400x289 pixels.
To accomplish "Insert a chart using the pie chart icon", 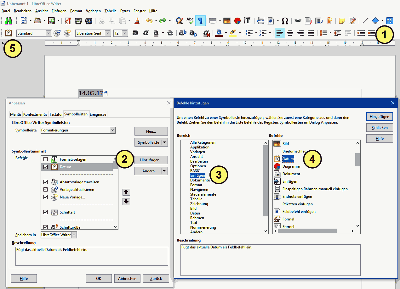I will click(237, 21).
